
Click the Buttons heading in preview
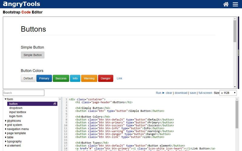pyautogui.click(x=33, y=29)
